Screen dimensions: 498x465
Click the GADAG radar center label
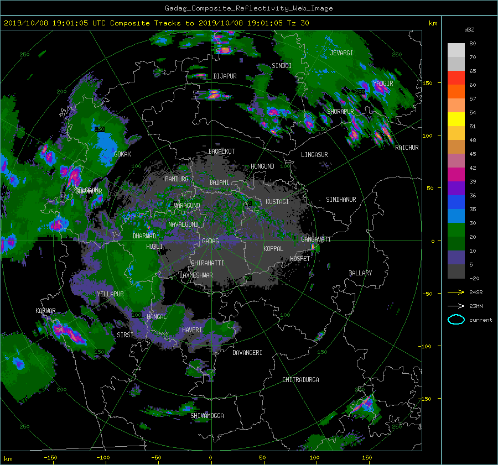(x=210, y=241)
